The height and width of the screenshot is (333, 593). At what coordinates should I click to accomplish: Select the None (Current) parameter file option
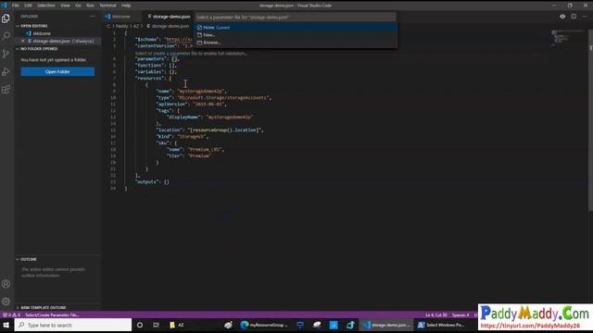tap(296, 28)
